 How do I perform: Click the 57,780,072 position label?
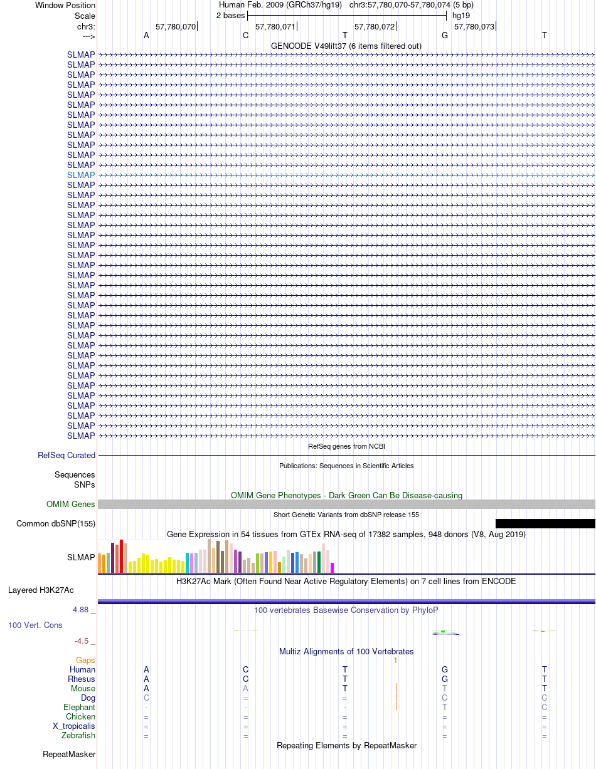point(375,26)
